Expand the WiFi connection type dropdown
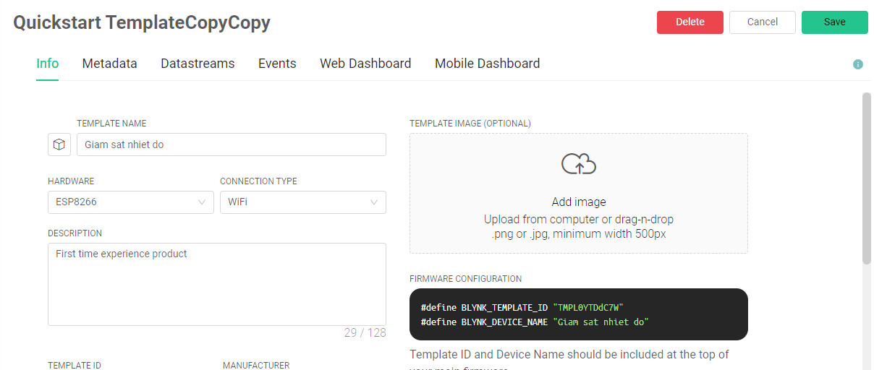This screenshot has height=370, width=874. [303, 202]
